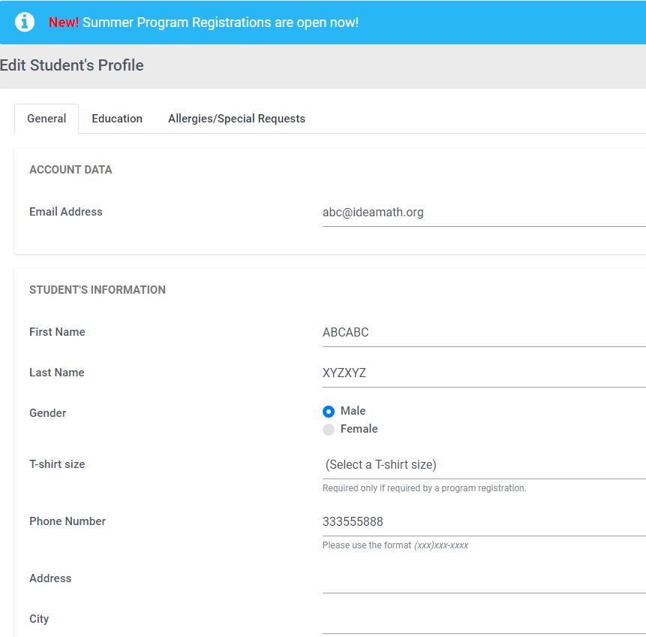Focus the First Name text field
The height and width of the screenshot is (637, 646).
(x=483, y=333)
